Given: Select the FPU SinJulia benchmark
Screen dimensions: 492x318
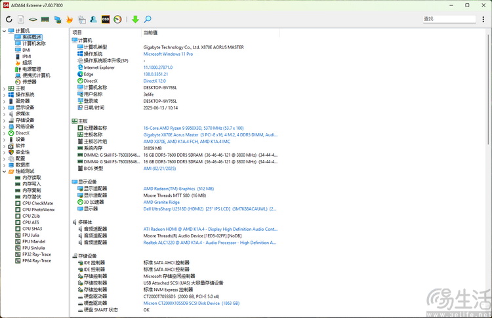Looking at the screenshot, I should tap(30, 248).
